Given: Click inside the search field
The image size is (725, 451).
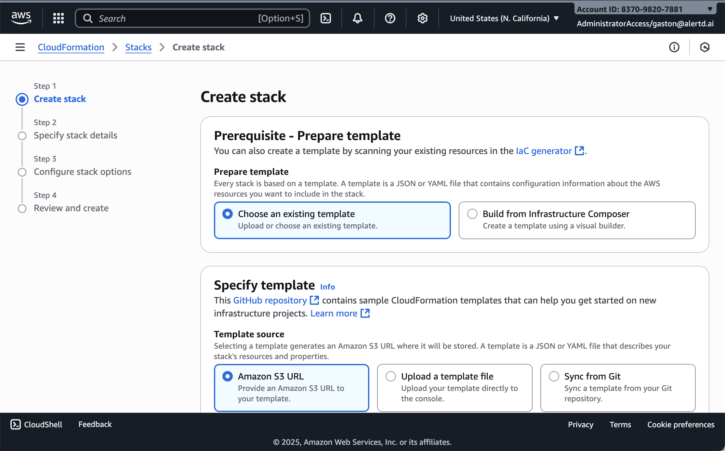Looking at the screenshot, I should tap(192, 18).
